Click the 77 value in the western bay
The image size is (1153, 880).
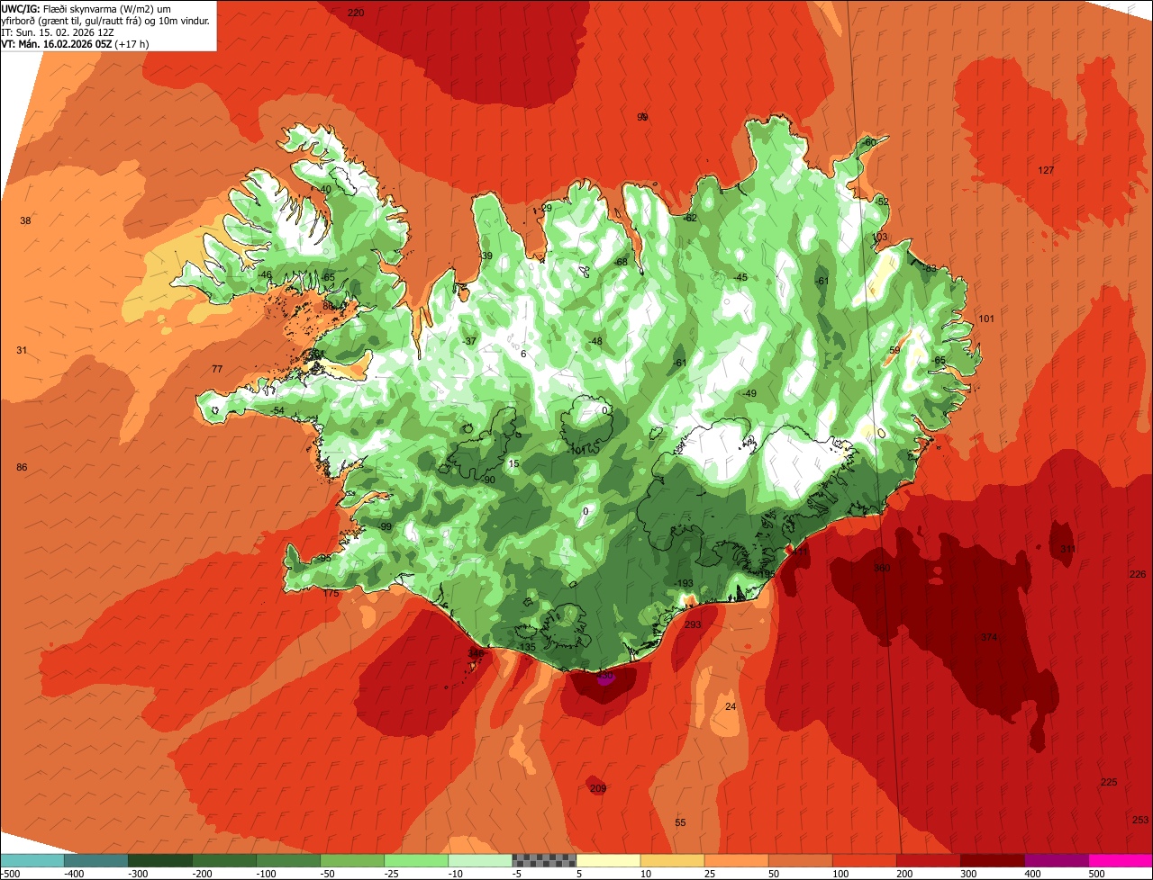[x=217, y=370]
